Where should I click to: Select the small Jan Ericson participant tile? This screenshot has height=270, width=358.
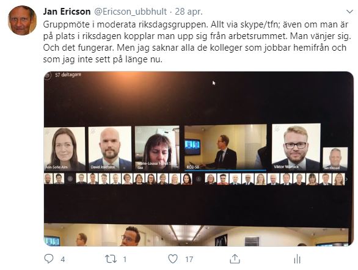click(335, 159)
